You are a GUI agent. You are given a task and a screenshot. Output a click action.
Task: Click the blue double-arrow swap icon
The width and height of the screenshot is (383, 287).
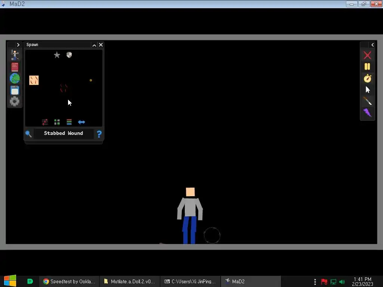pyautogui.click(x=81, y=122)
